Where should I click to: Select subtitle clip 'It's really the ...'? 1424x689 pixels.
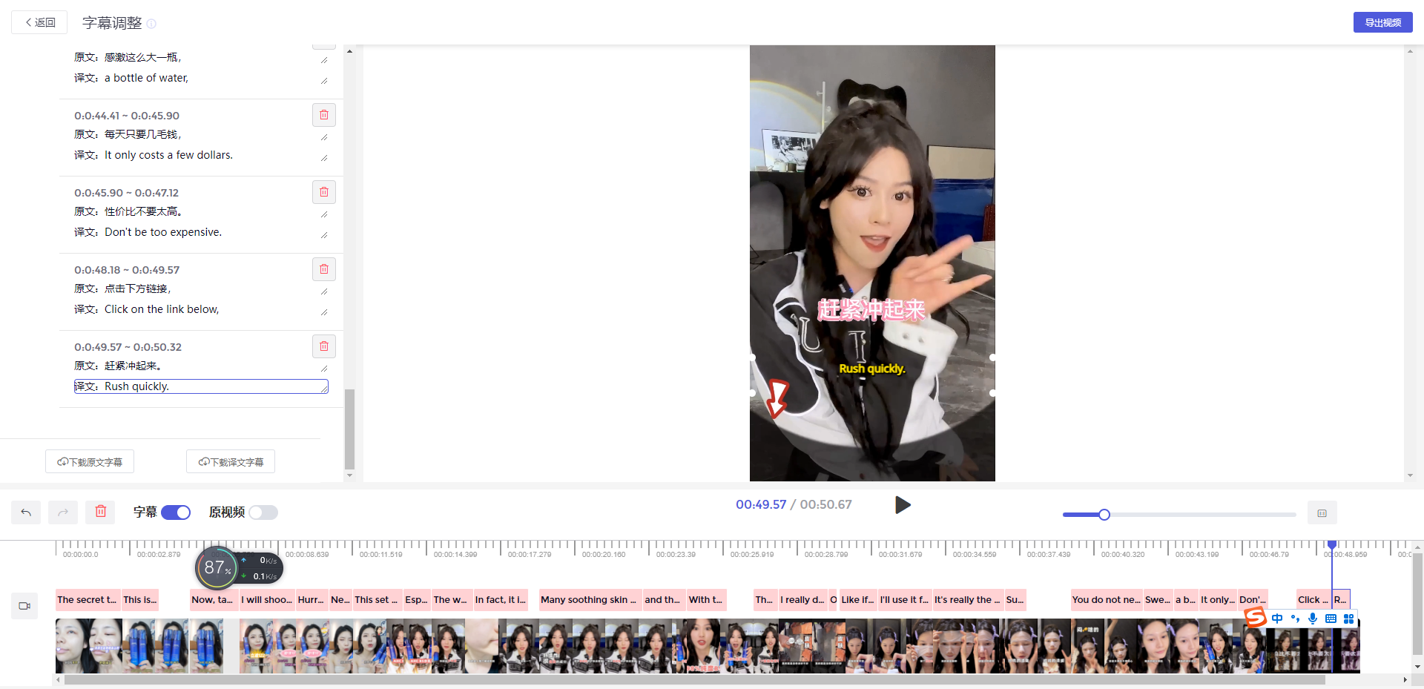tap(968, 600)
